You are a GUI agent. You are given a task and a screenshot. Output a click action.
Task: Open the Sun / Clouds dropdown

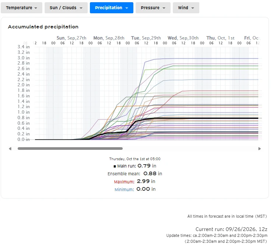66,8
